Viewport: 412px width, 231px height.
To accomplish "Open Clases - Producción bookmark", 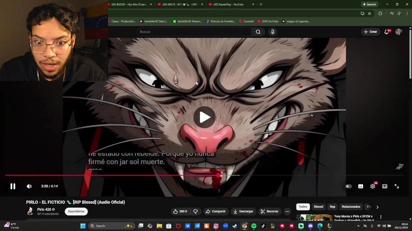I will click(x=122, y=21).
